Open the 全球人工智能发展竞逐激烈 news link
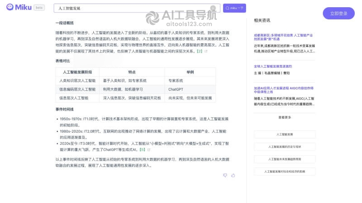 pos(273,66)
